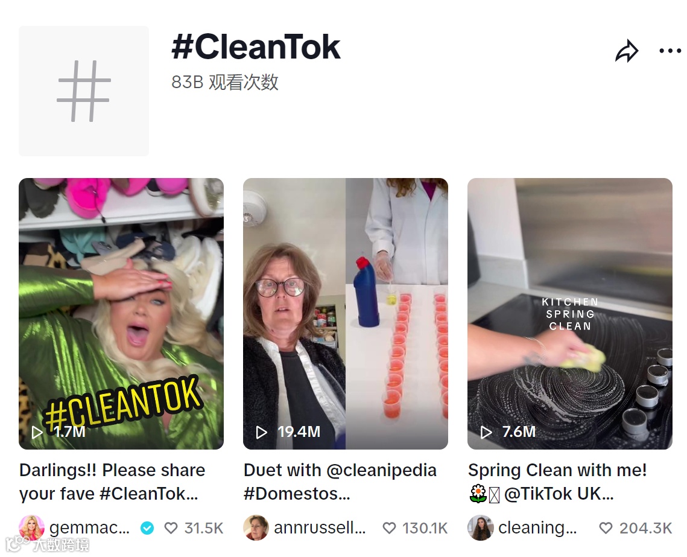This screenshot has width=687, height=557.
Task: Open annrussell profile avatar
Action: coord(256,527)
